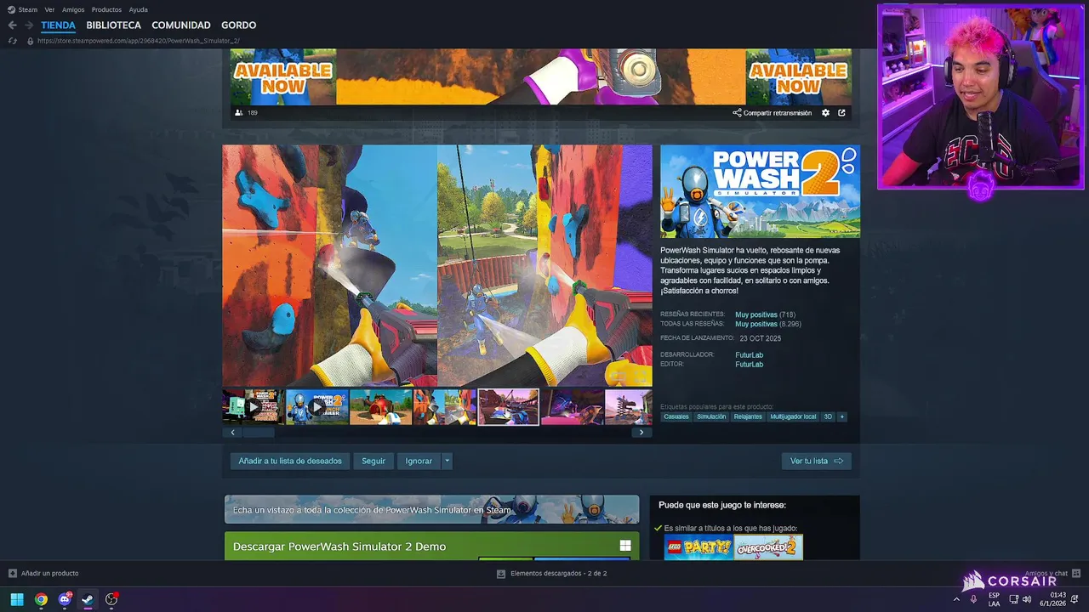Expand more tags with the plus button
The height and width of the screenshot is (612, 1089).
click(x=842, y=416)
